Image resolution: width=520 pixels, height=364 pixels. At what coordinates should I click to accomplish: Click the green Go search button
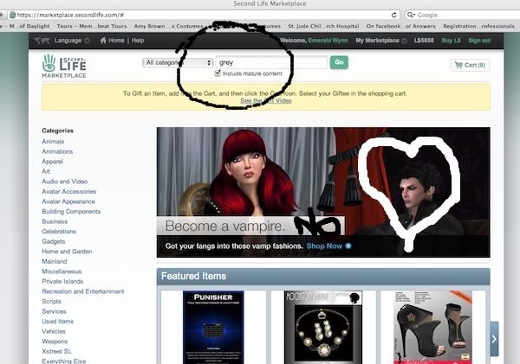pyautogui.click(x=339, y=62)
